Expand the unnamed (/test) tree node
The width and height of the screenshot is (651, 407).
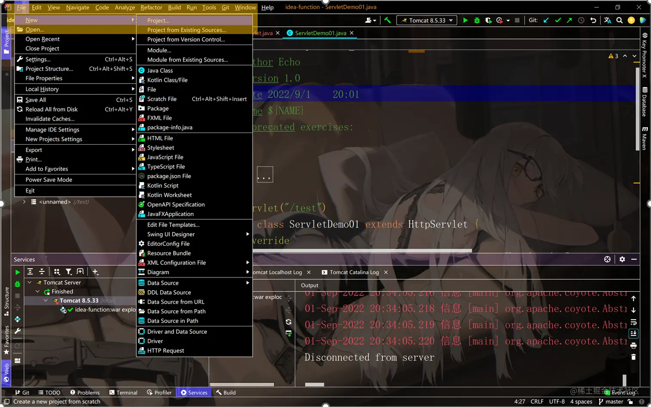point(24,202)
